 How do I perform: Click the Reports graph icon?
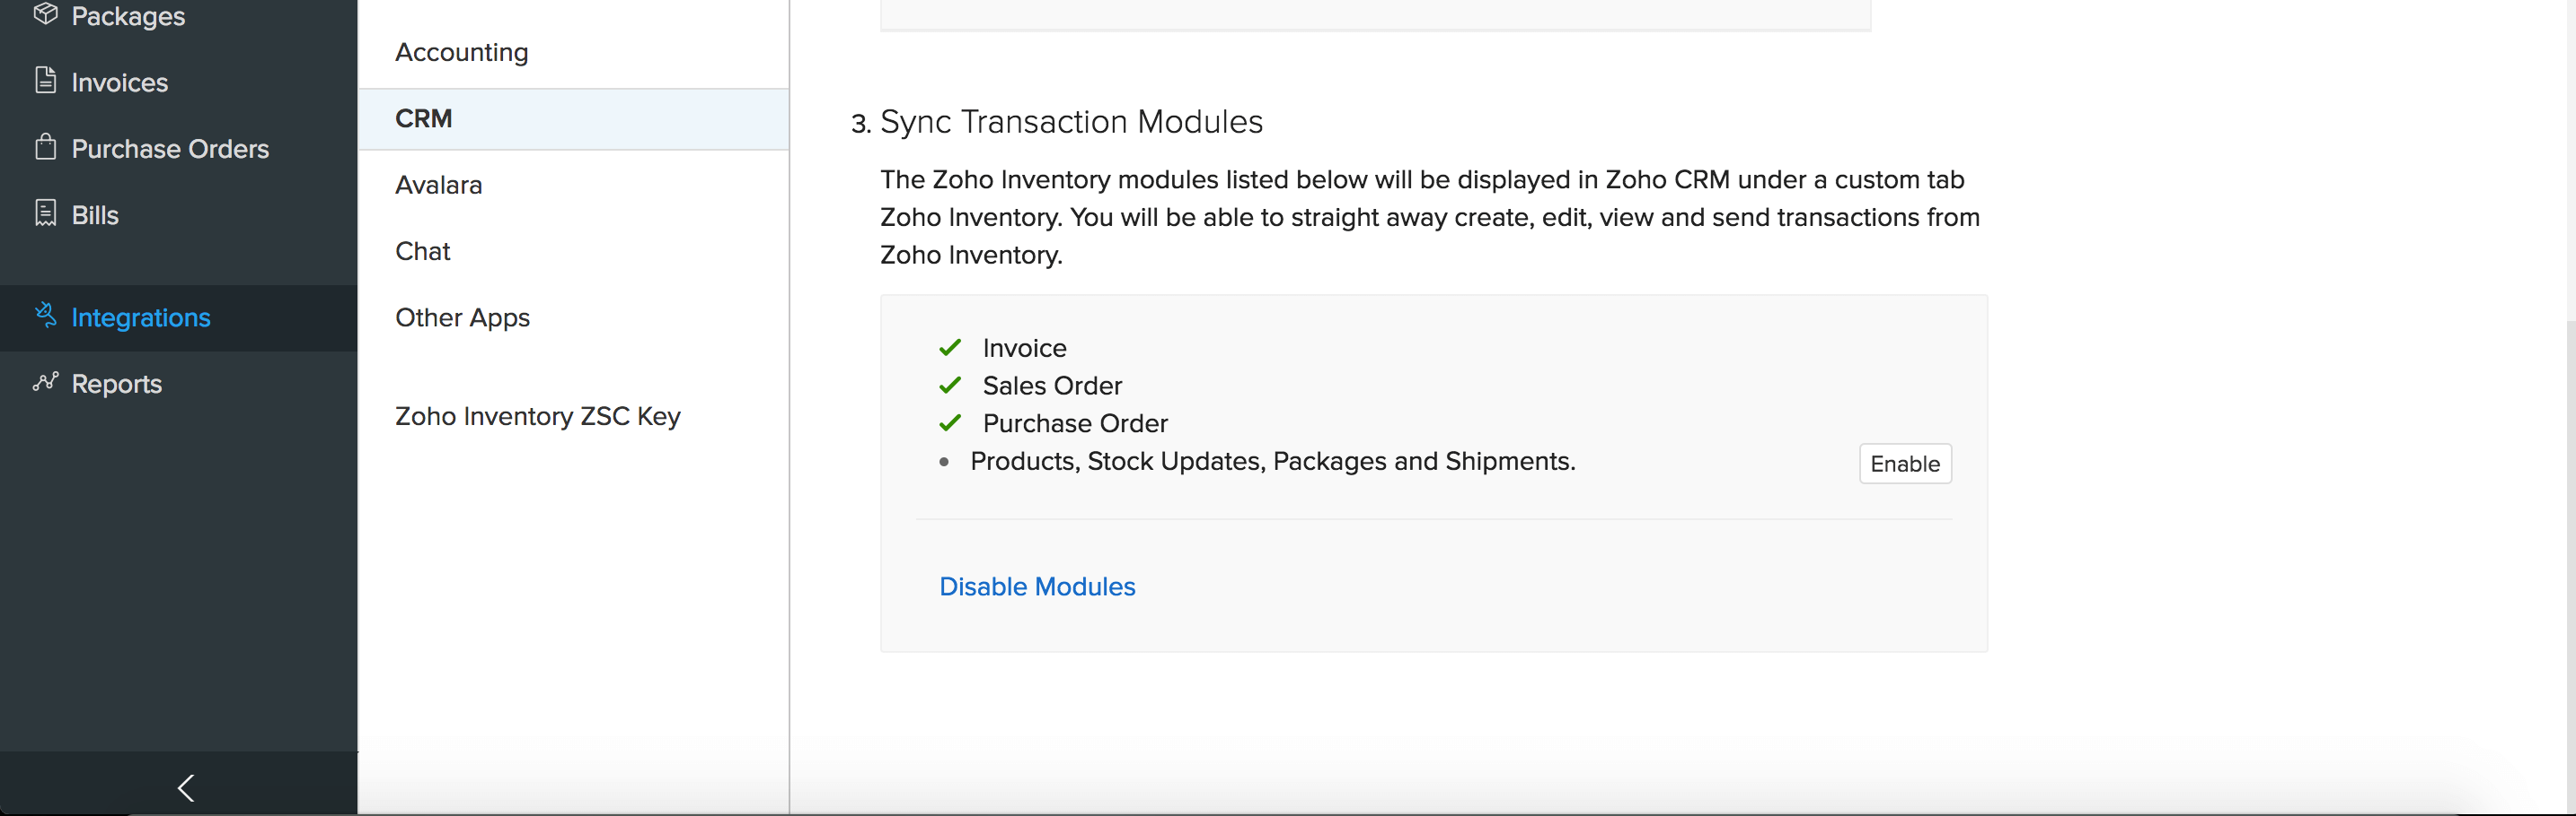[x=45, y=383]
